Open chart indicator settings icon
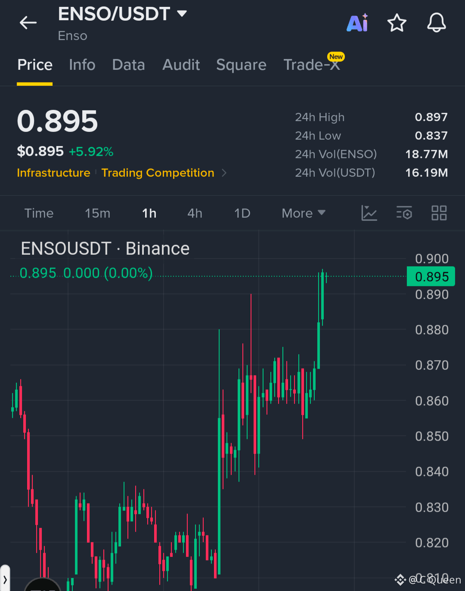Screen dimensions: 465x591 (404, 213)
